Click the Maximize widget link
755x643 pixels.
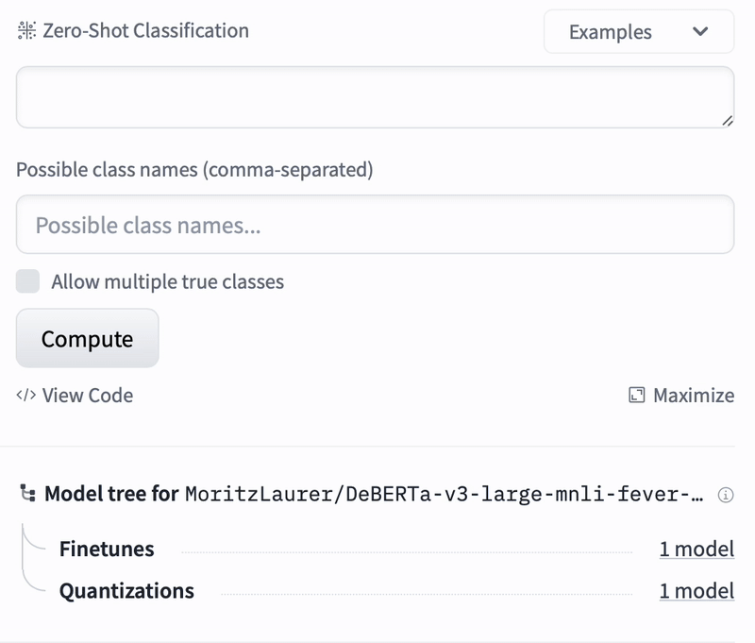coord(681,396)
